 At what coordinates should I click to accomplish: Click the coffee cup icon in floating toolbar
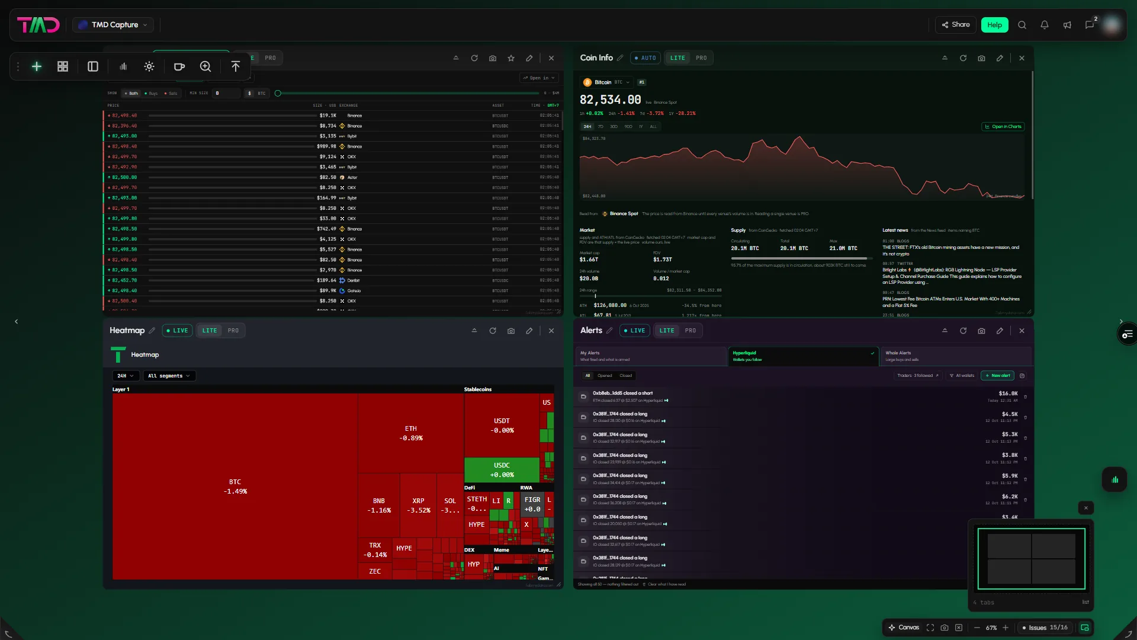pyautogui.click(x=179, y=66)
